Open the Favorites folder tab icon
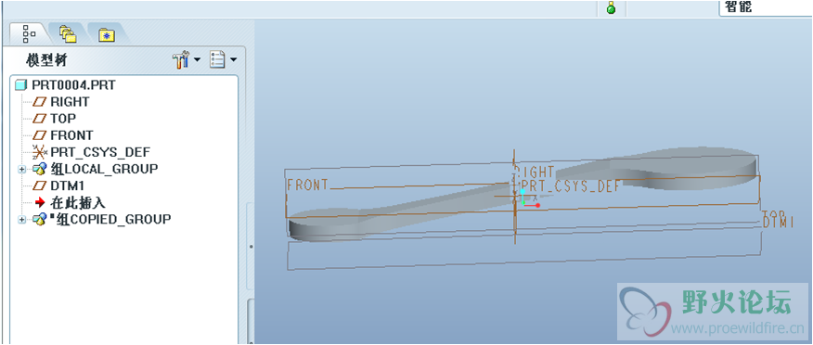 tap(107, 34)
